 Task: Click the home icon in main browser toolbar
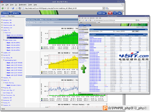(20, 8)
